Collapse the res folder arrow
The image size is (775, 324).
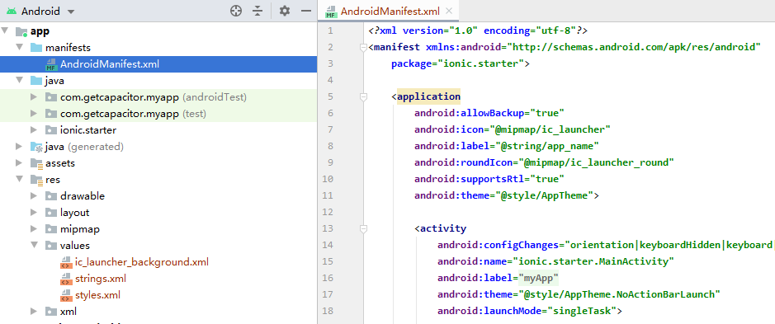pos(19,179)
